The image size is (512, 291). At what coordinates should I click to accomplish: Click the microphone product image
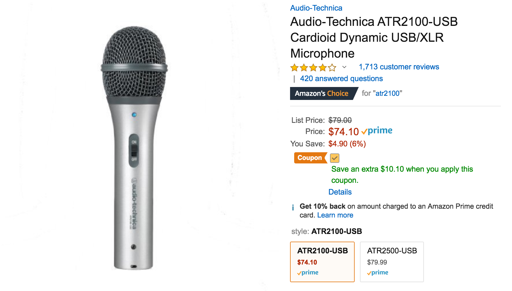[134, 148]
